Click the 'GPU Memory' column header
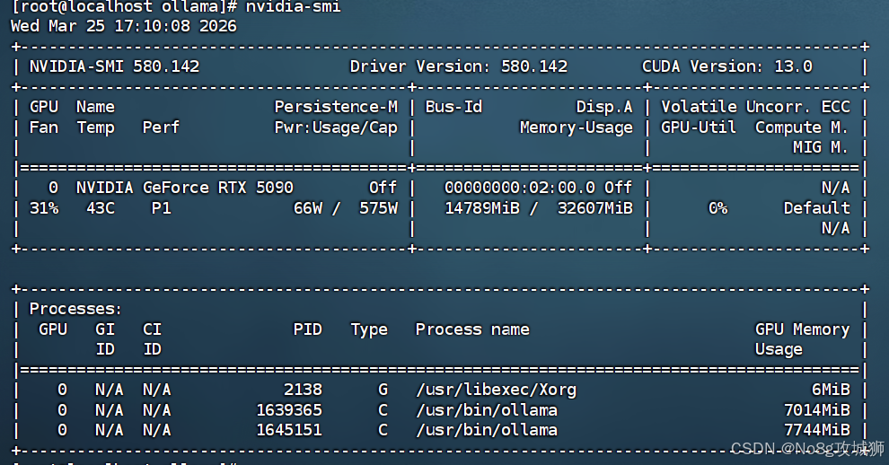This screenshot has width=889, height=465. click(802, 329)
